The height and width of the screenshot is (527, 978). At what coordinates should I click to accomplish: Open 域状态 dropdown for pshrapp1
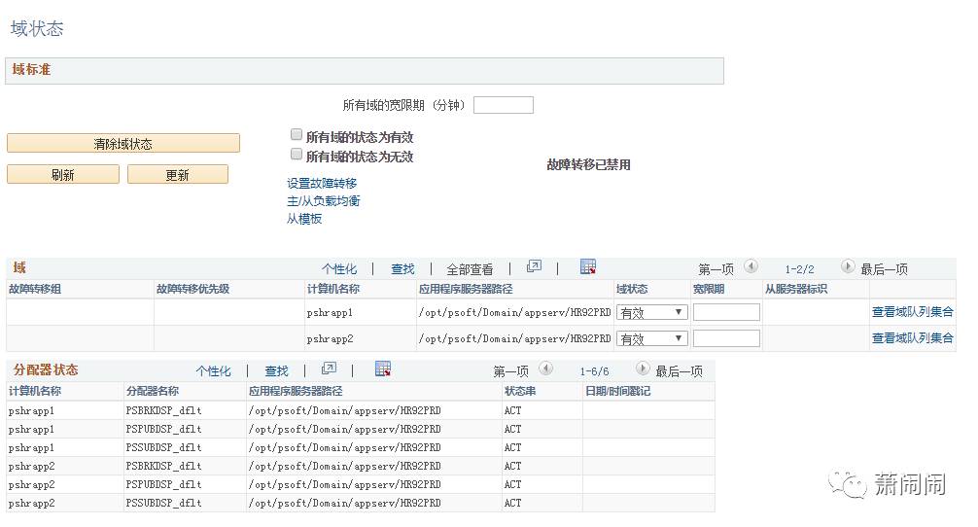coord(651,312)
